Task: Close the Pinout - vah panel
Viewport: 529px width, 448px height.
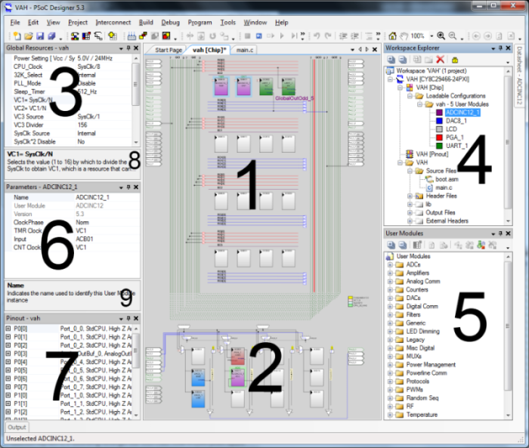Action: coord(136,318)
